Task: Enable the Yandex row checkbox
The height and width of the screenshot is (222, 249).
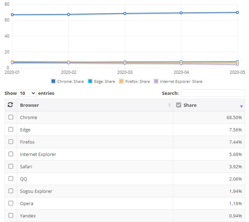Action: point(11,216)
